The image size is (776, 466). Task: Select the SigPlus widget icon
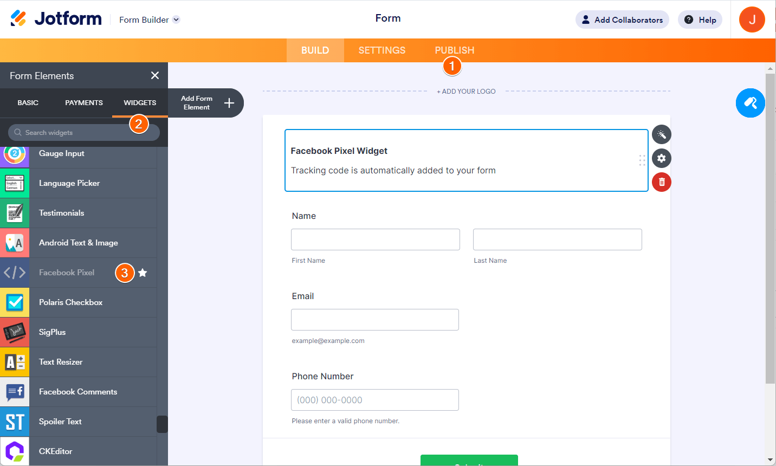(x=15, y=332)
